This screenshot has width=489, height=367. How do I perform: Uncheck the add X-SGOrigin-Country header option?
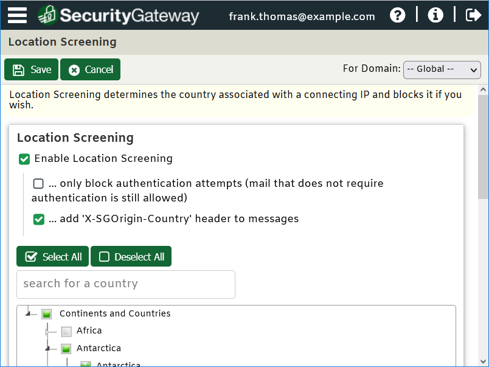[39, 219]
